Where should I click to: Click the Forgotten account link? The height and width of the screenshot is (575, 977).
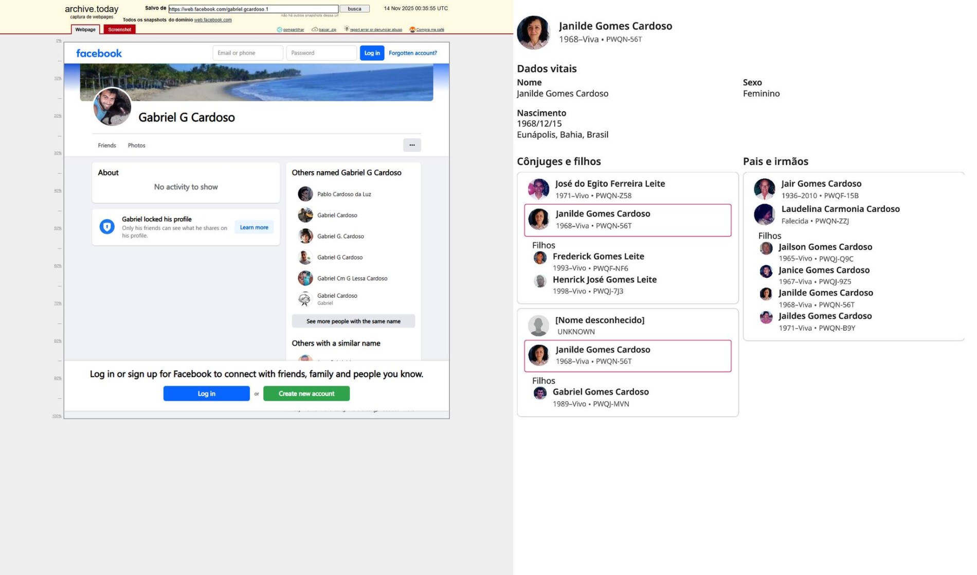412,53
